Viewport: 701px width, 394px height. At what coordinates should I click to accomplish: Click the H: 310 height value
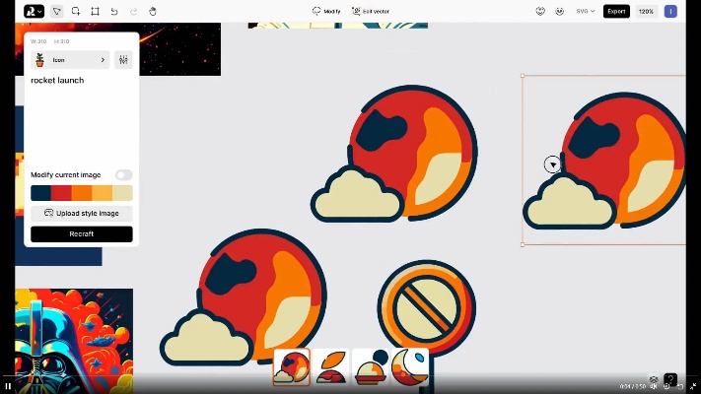point(62,41)
